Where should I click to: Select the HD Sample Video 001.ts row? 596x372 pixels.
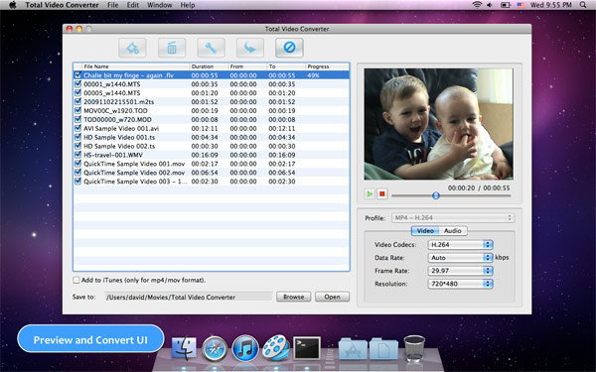(212, 137)
